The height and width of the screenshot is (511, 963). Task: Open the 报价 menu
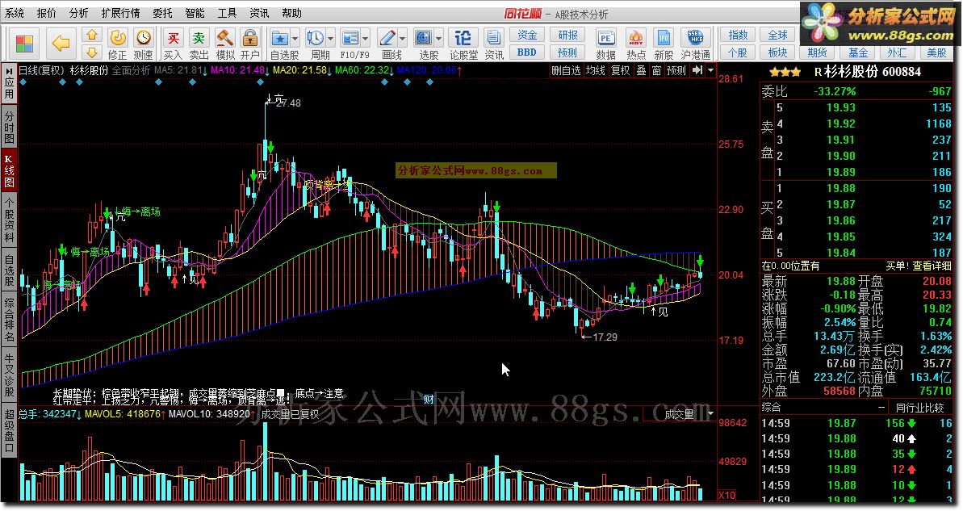[47, 13]
